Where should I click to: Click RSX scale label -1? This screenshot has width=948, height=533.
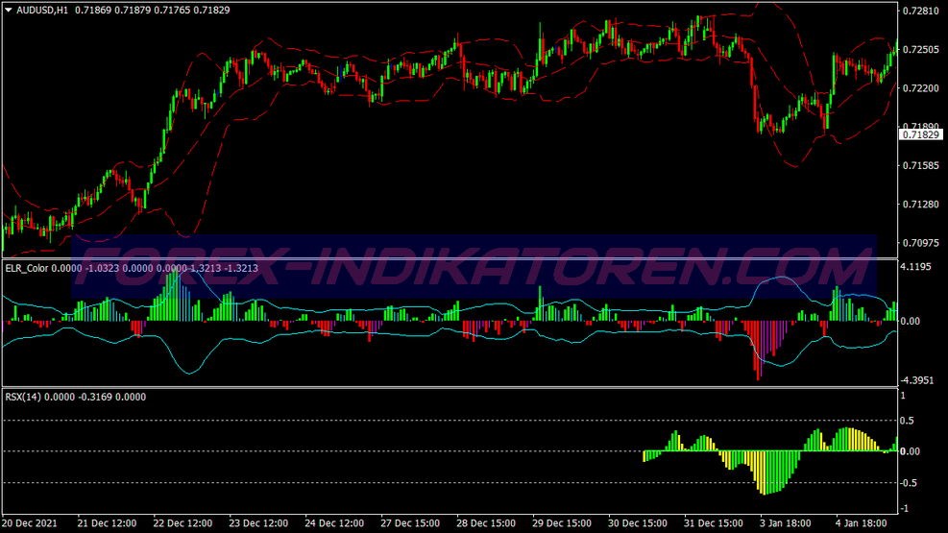pos(905,509)
